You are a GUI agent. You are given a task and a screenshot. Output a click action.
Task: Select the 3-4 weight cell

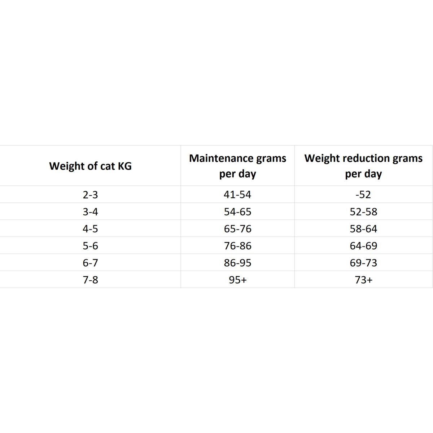click(90, 212)
